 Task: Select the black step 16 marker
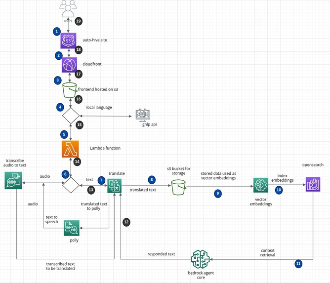tap(79, 99)
